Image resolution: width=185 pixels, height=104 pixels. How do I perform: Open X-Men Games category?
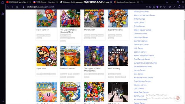[x=139, y=19]
